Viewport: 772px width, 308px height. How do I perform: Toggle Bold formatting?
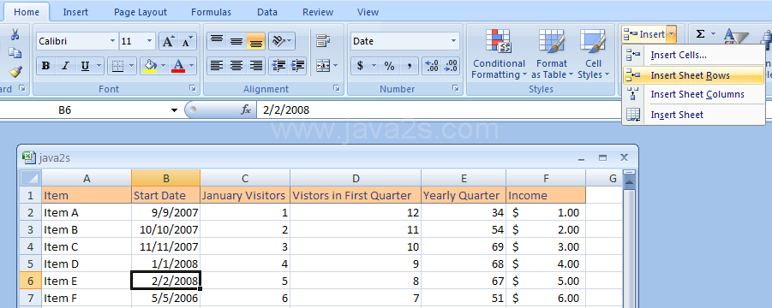(x=45, y=66)
